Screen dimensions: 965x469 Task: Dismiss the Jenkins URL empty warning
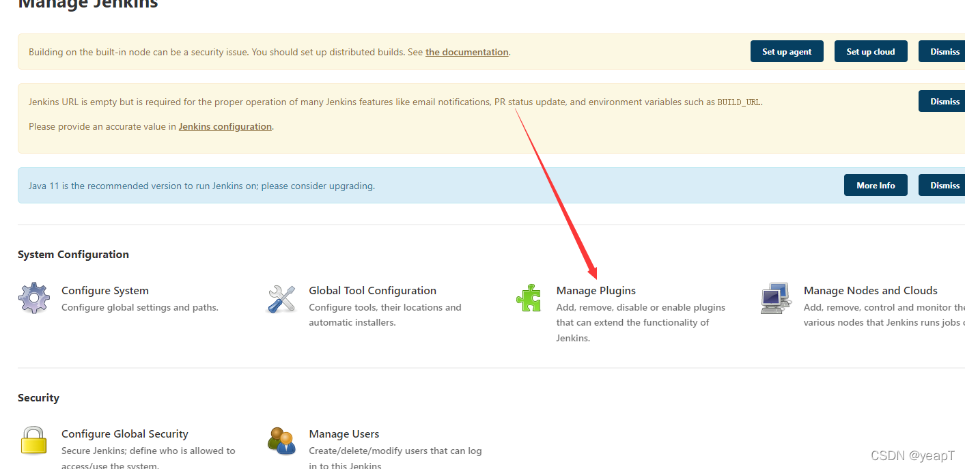tap(945, 101)
